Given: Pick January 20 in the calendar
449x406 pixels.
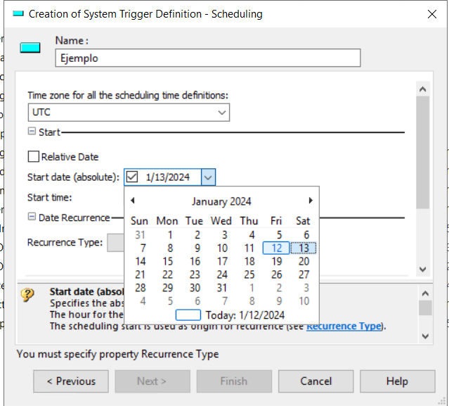Looking at the screenshot, I should [304, 261].
